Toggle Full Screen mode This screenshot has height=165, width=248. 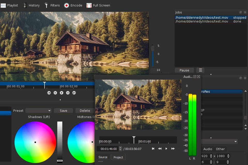click(98, 5)
